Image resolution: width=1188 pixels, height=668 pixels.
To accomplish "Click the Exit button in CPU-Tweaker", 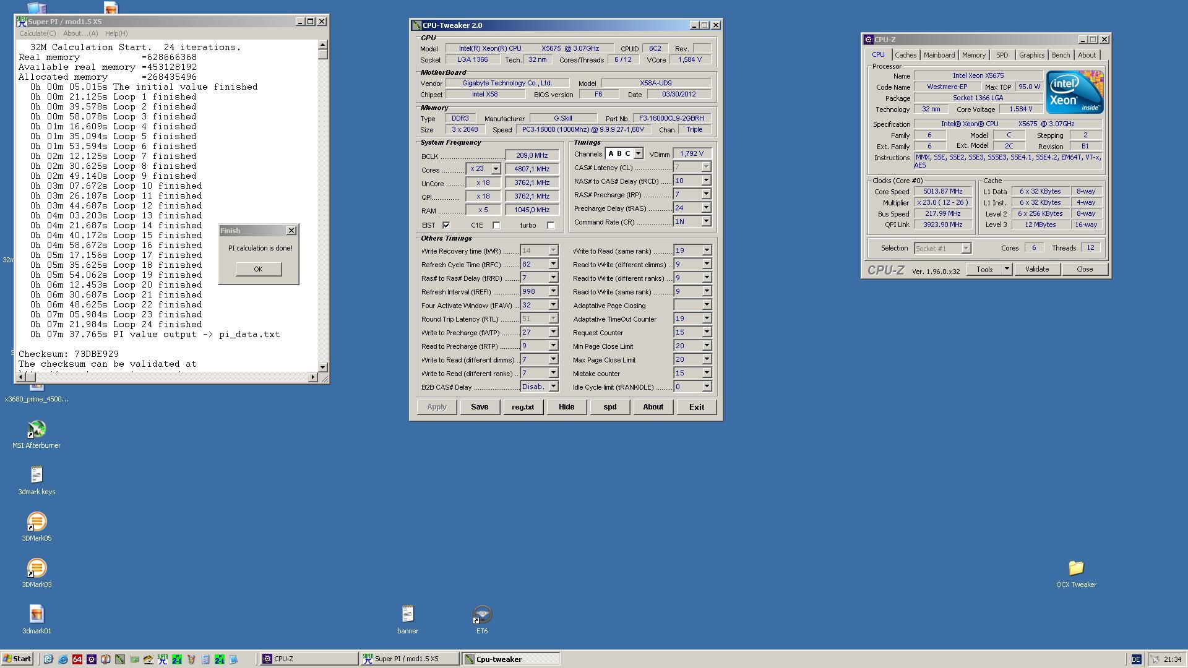I will click(696, 407).
